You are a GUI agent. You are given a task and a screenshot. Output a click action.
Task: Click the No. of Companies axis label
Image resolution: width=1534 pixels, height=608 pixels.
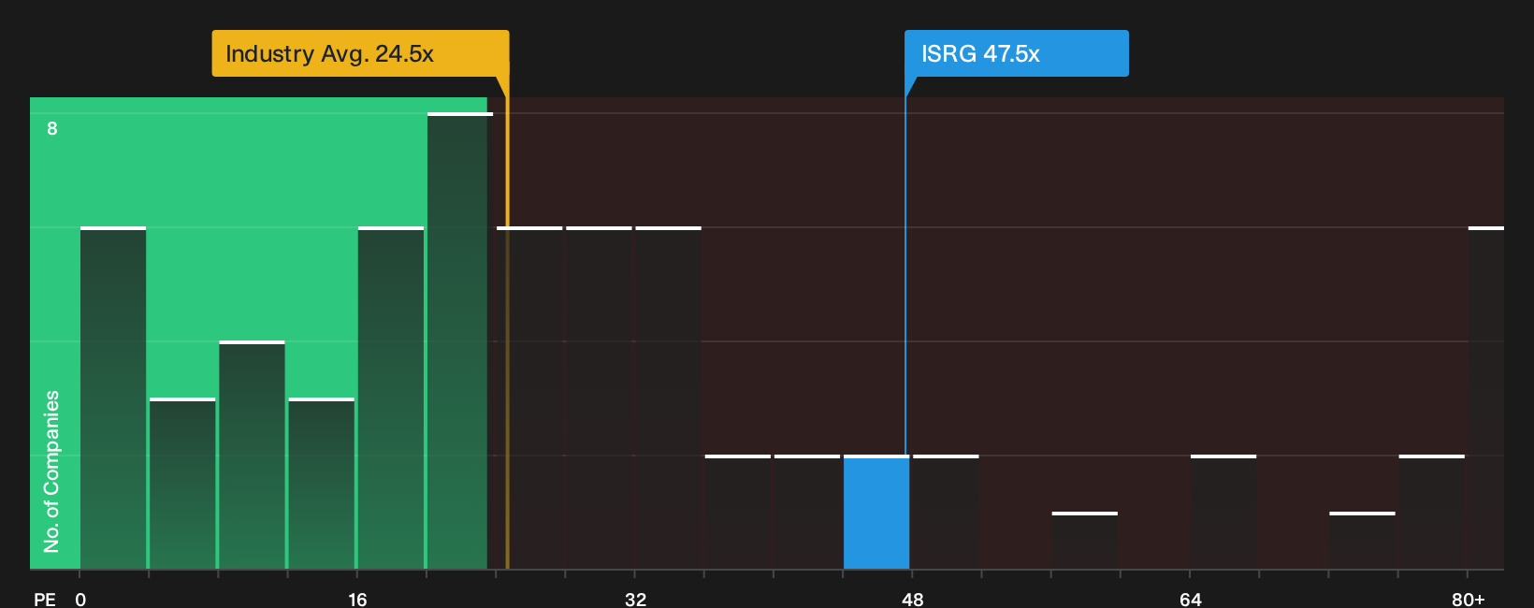(x=51, y=471)
